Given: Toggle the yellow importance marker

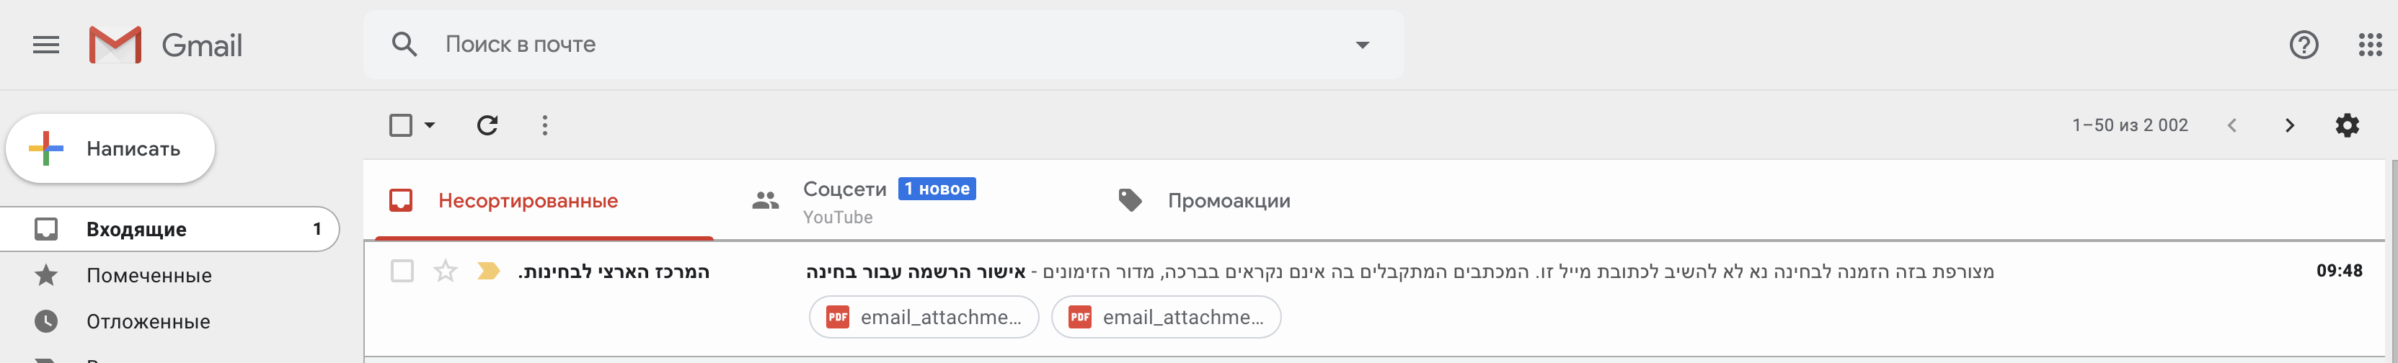Looking at the screenshot, I should click(x=488, y=271).
